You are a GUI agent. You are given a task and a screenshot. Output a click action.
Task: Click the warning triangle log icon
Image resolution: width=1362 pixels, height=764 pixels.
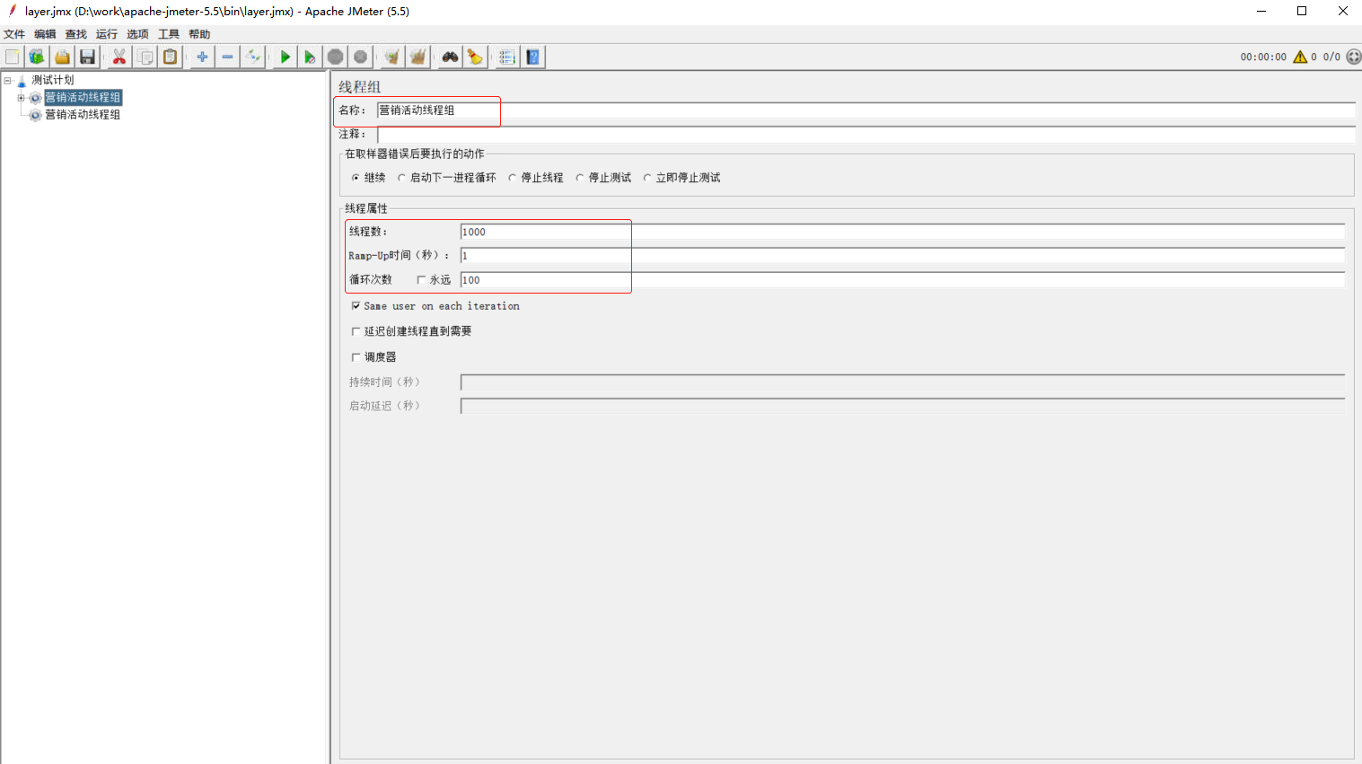pyautogui.click(x=1299, y=57)
